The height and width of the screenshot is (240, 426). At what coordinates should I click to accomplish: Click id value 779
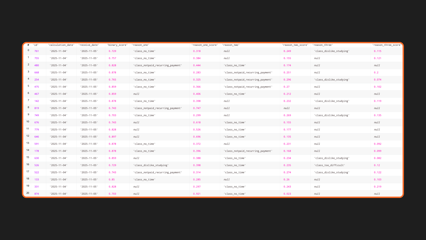tap(36, 130)
